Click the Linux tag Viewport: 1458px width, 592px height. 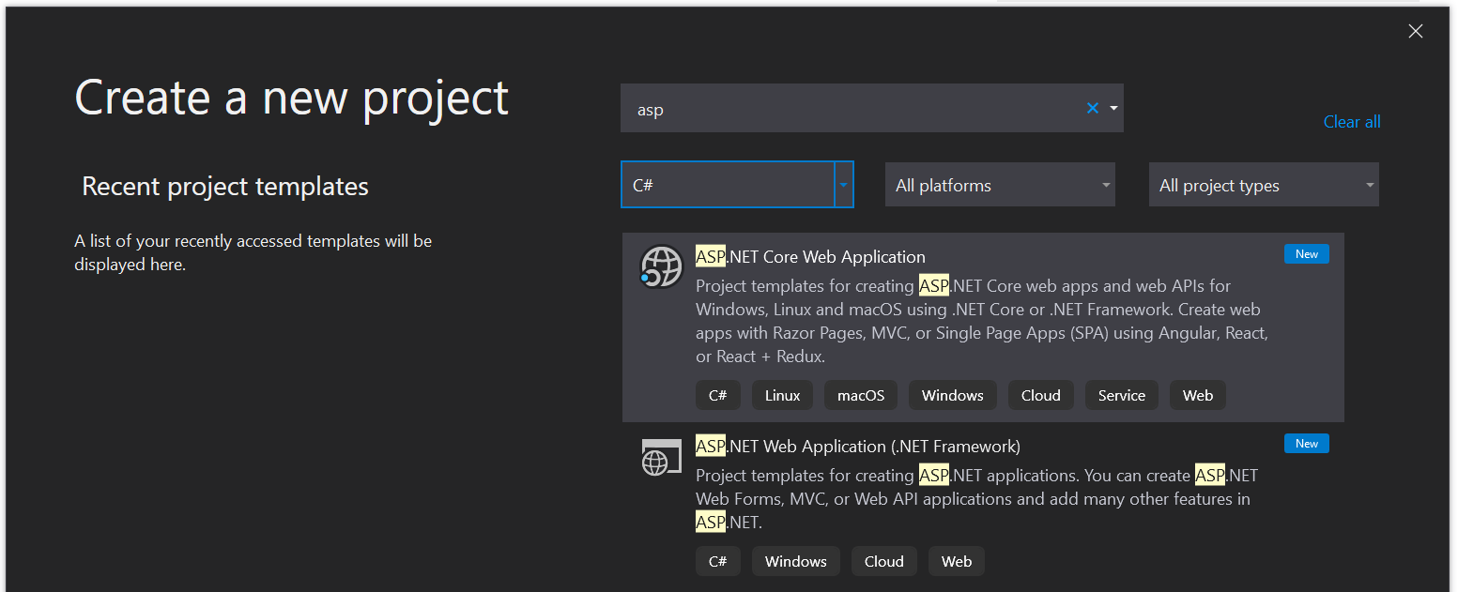click(x=782, y=395)
